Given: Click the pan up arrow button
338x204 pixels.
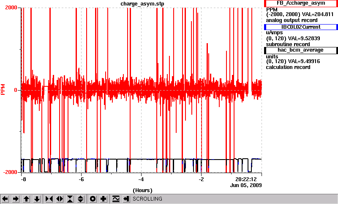Looking at the screenshot, I should coord(26,199).
